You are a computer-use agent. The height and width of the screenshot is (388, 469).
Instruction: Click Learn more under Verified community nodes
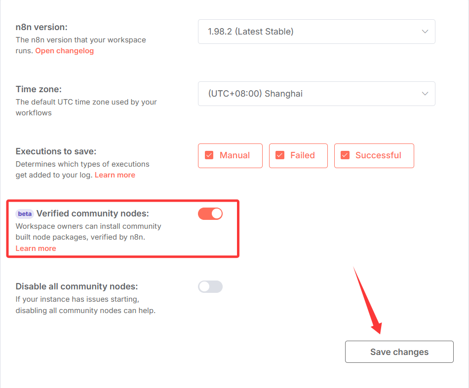[x=36, y=248]
